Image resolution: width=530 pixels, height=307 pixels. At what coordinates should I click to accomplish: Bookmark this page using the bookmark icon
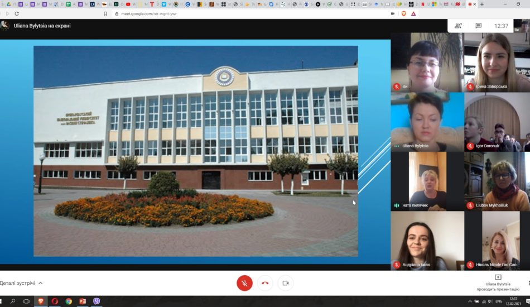coord(105,13)
